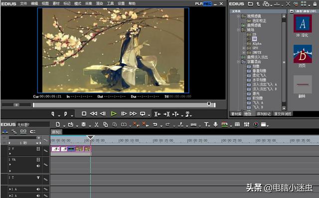The width and height of the screenshot is (319, 198).
Task: Click the Save project icon
Action: point(83,124)
